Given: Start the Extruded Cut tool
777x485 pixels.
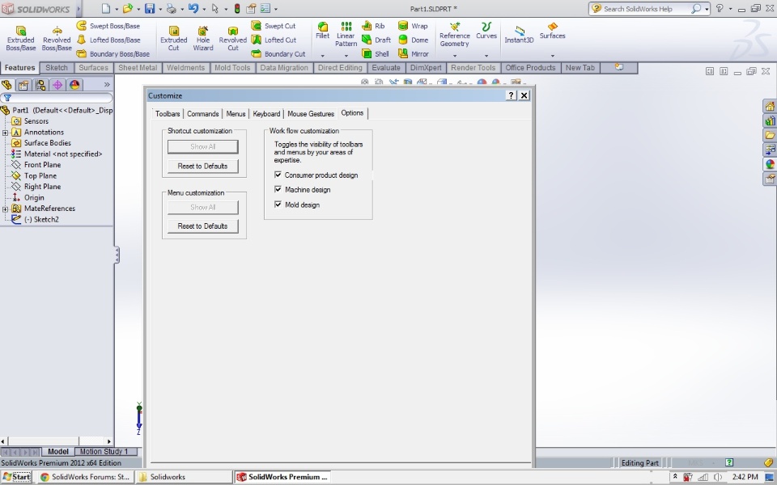Looking at the screenshot, I should tap(173, 38).
